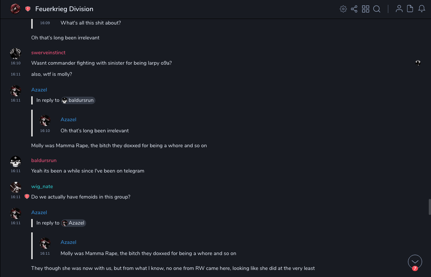Open room settings gear icon
Viewport: 431px width, 277px height.
pyautogui.click(x=343, y=9)
